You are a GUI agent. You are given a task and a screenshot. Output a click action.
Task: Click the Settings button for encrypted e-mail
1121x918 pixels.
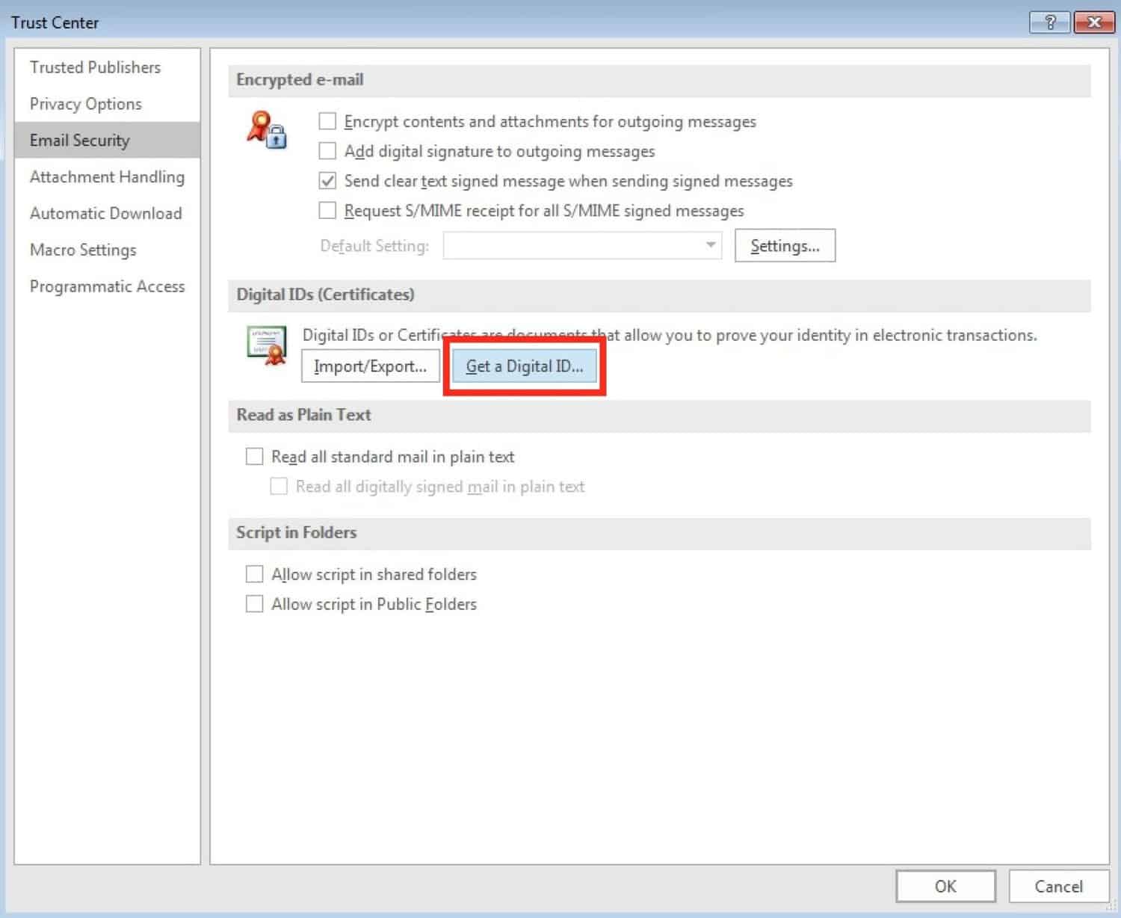tap(785, 245)
